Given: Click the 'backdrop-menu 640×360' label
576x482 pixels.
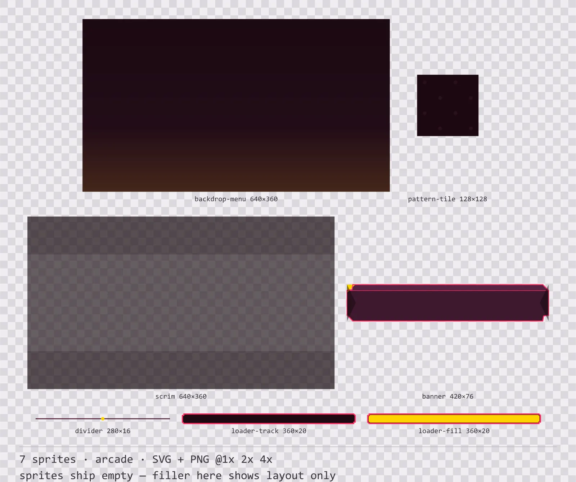Looking at the screenshot, I should pos(236,199).
